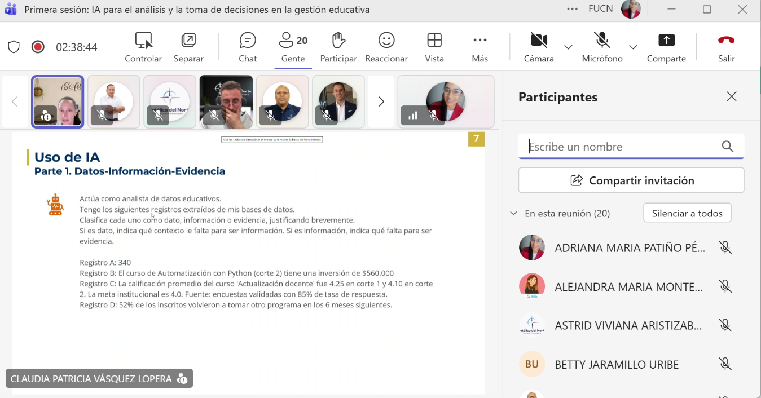This screenshot has width=761, height=398.
Task: Select the man covering mouth video thumbnail
Action: (226, 101)
